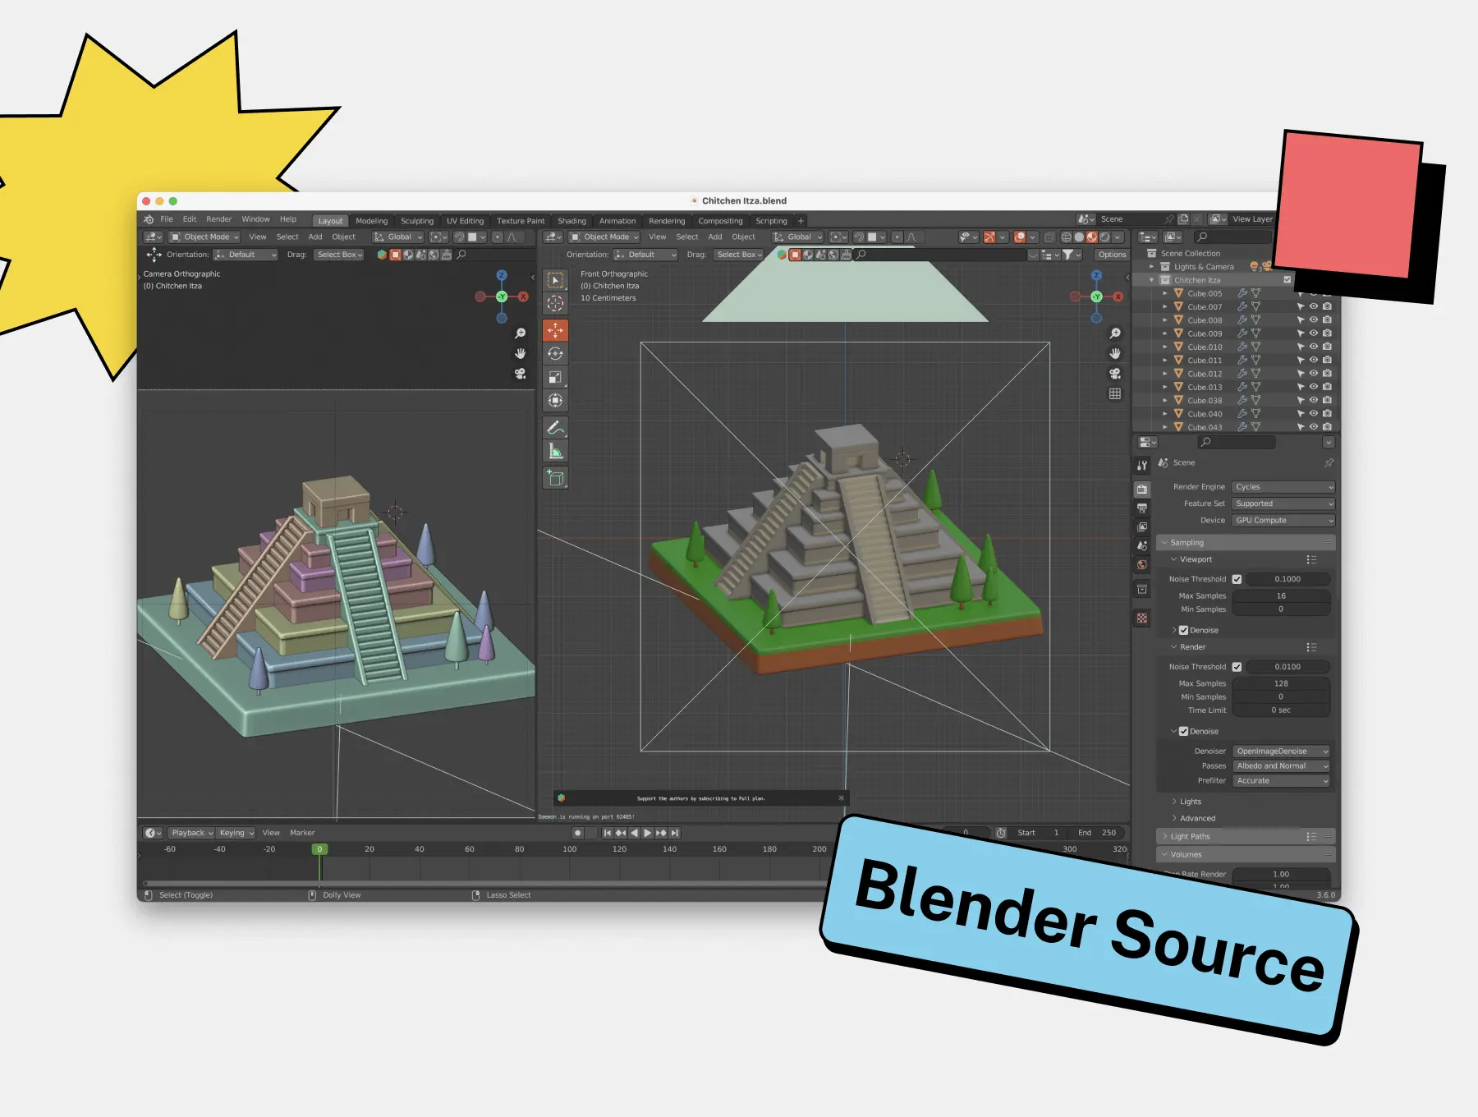Uncheck the Render Denoise checkbox
1478x1117 pixels.
(x=1183, y=731)
